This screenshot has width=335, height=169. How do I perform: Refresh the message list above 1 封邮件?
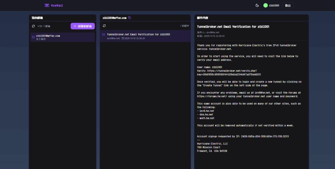pyautogui.click(x=104, y=26)
